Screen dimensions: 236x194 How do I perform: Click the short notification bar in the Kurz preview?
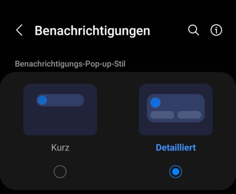click(x=60, y=100)
